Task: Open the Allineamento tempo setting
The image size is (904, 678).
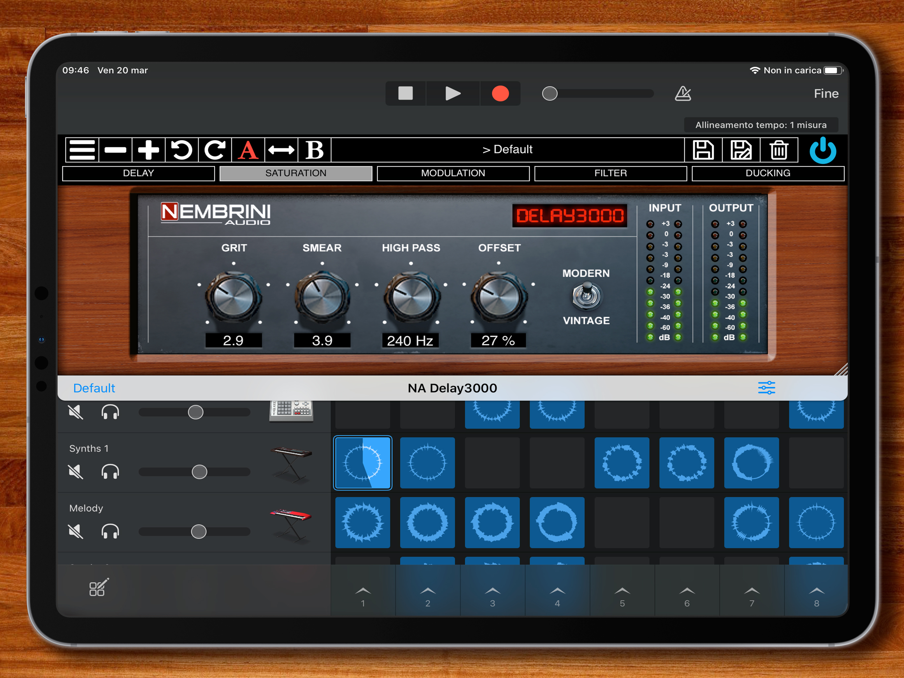Action: click(761, 125)
